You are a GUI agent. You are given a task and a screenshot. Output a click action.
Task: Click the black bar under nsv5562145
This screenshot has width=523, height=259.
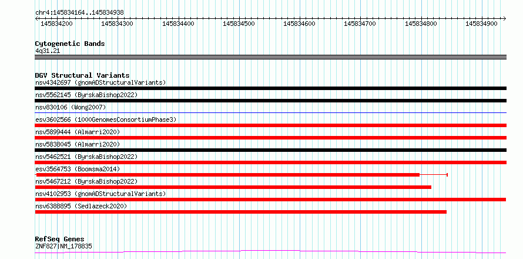coord(270,101)
